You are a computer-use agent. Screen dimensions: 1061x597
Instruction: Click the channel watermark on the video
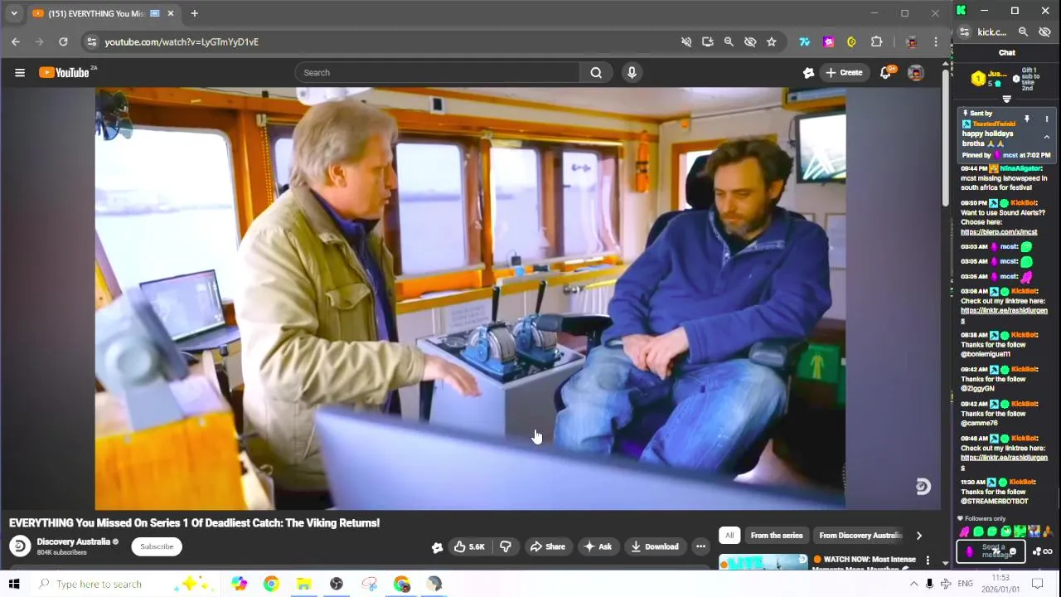point(923,488)
